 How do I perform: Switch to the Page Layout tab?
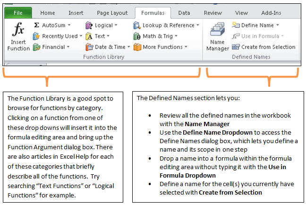tap(112, 13)
